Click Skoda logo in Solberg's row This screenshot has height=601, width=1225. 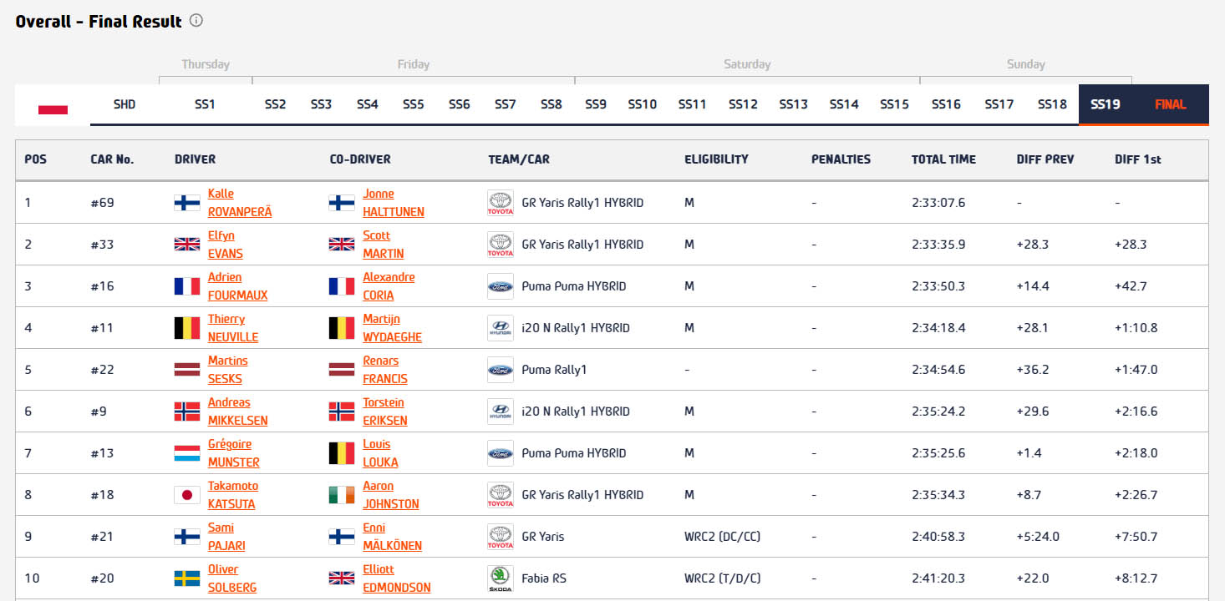pos(500,578)
